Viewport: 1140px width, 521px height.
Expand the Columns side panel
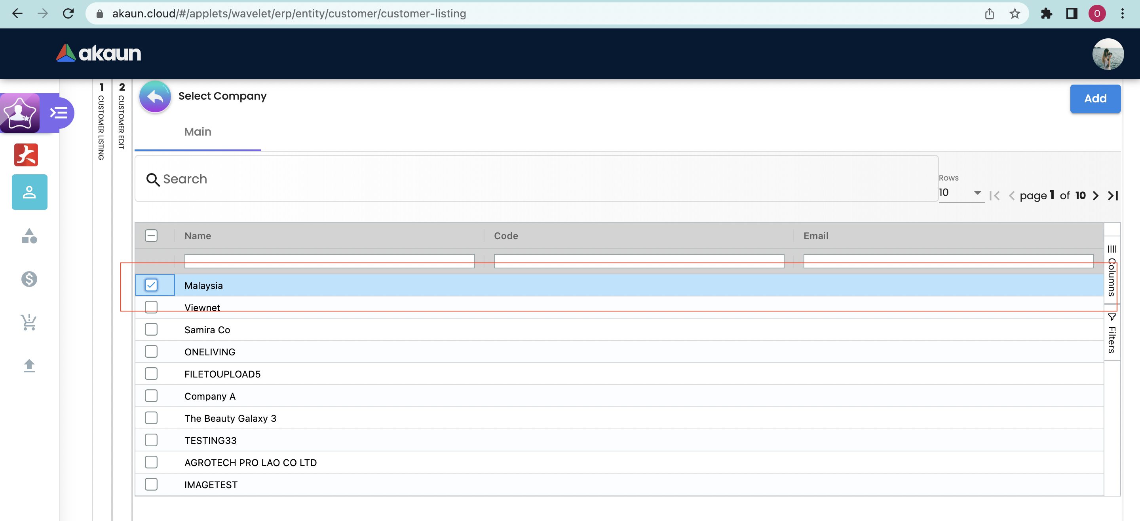pyautogui.click(x=1111, y=270)
